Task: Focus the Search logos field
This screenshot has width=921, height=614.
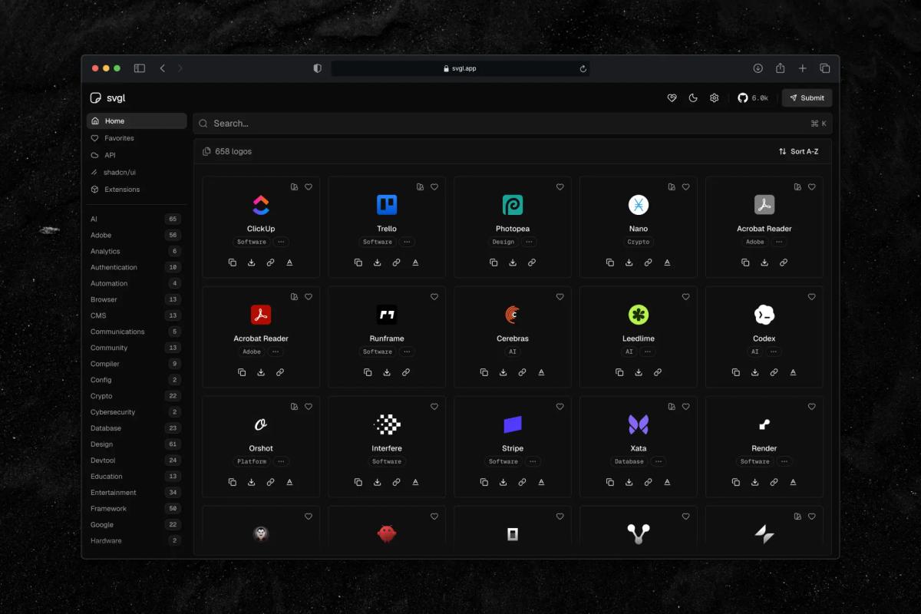Action: 513,123
